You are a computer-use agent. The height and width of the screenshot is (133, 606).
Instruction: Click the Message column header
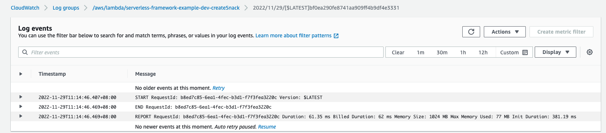pyautogui.click(x=146, y=74)
